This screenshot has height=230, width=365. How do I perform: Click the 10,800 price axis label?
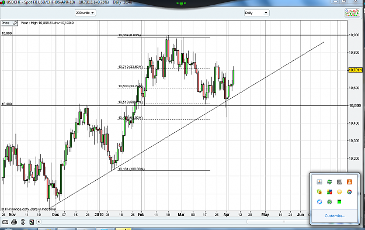354,53
